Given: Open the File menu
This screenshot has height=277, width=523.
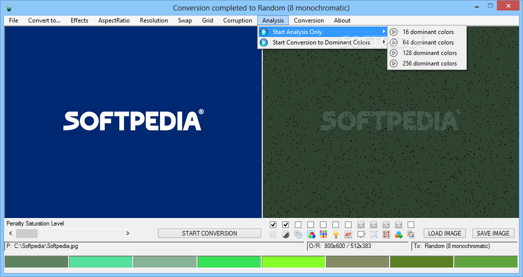Looking at the screenshot, I should 14,20.
